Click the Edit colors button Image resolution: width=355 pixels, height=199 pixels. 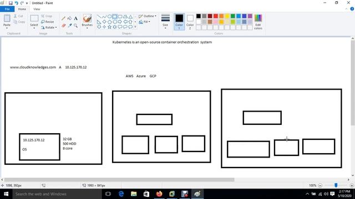click(258, 22)
